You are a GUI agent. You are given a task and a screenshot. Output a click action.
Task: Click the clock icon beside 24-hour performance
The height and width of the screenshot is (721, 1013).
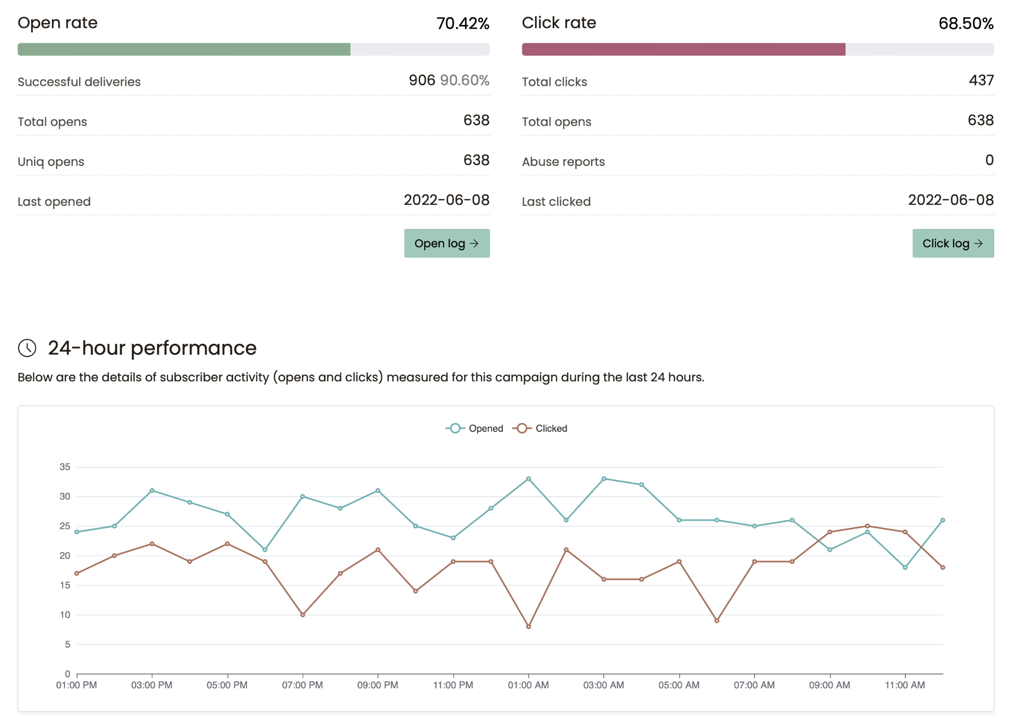pyautogui.click(x=27, y=348)
